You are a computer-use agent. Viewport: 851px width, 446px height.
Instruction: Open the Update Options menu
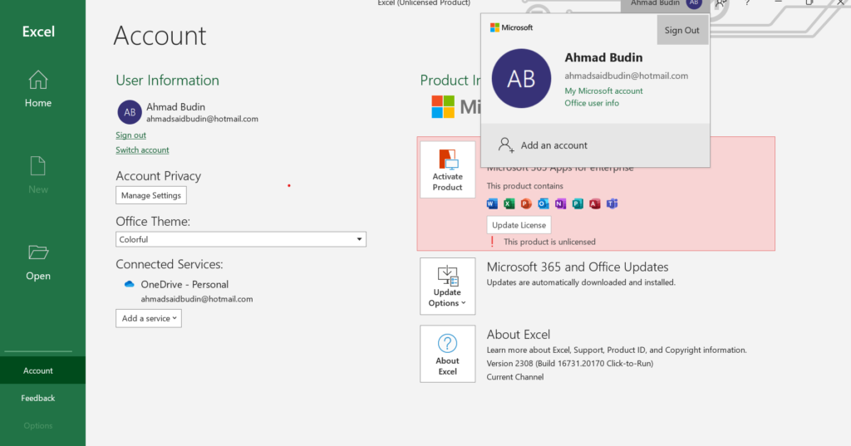(x=448, y=287)
